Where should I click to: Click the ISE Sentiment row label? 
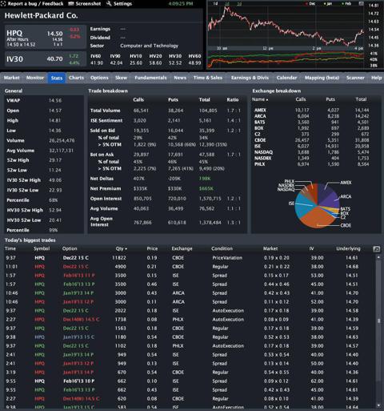pyautogui.click(x=106, y=121)
